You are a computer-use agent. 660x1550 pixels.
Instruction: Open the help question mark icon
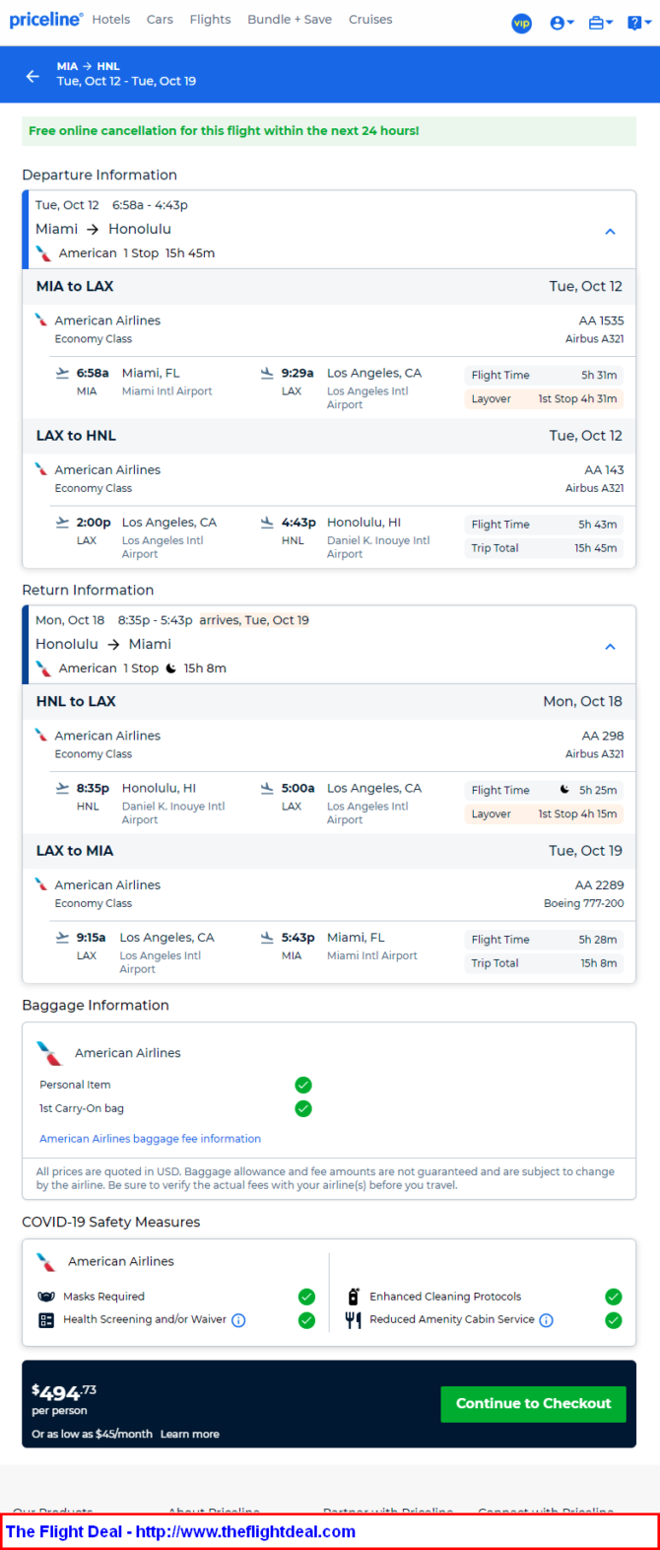click(x=637, y=23)
